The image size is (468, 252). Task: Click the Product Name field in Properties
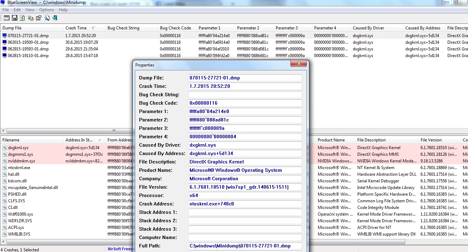pyautogui.click(x=245, y=170)
